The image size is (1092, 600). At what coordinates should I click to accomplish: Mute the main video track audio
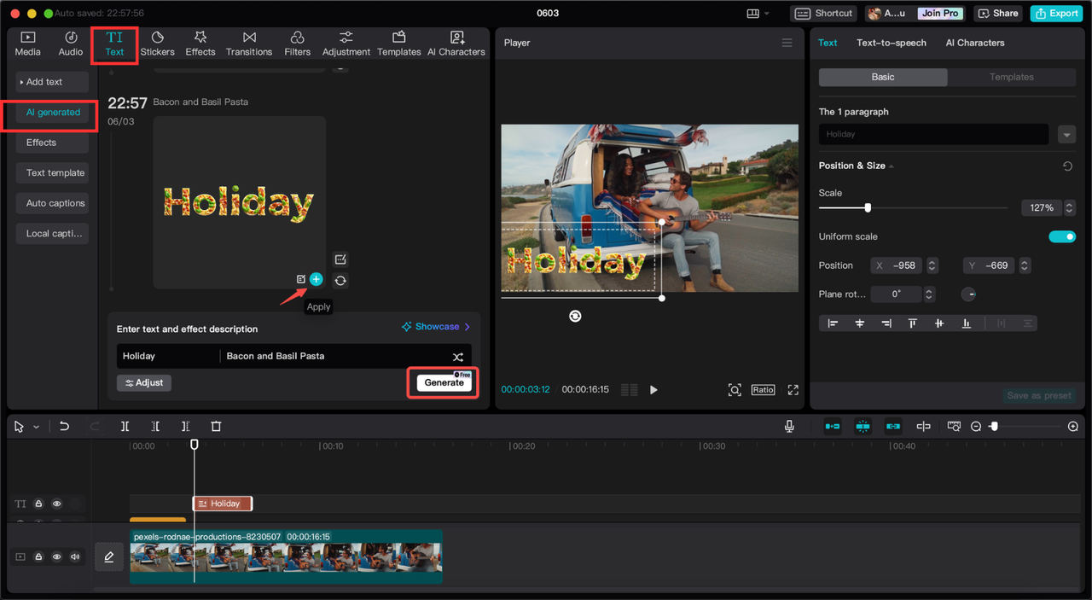(x=75, y=556)
